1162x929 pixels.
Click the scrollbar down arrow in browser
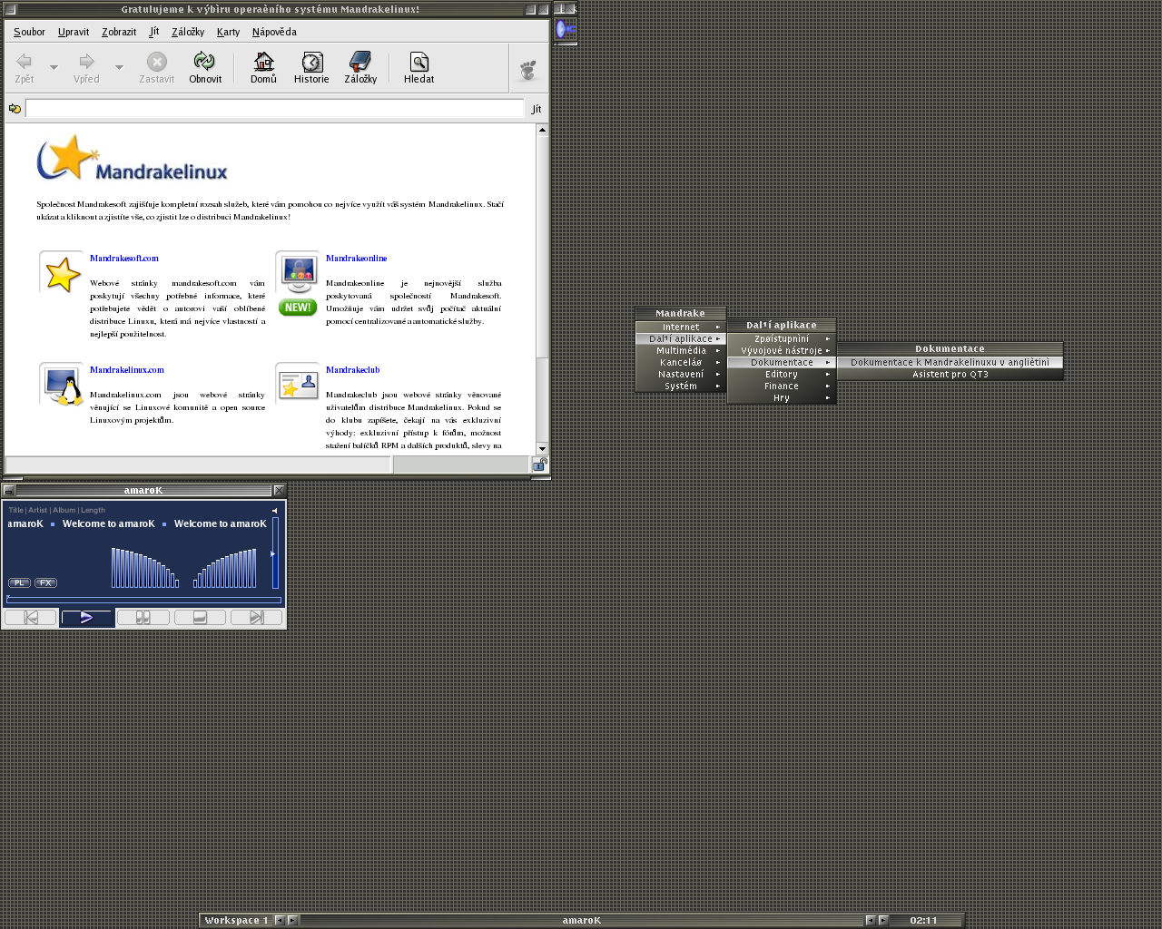click(542, 448)
